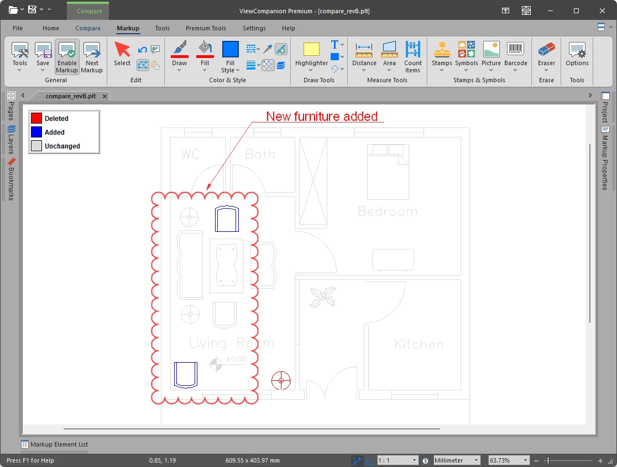This screenshot has height=467, width=617.
Task: Select the Text tool T icon
Action: pyautogui.click(x=334, y=44)
